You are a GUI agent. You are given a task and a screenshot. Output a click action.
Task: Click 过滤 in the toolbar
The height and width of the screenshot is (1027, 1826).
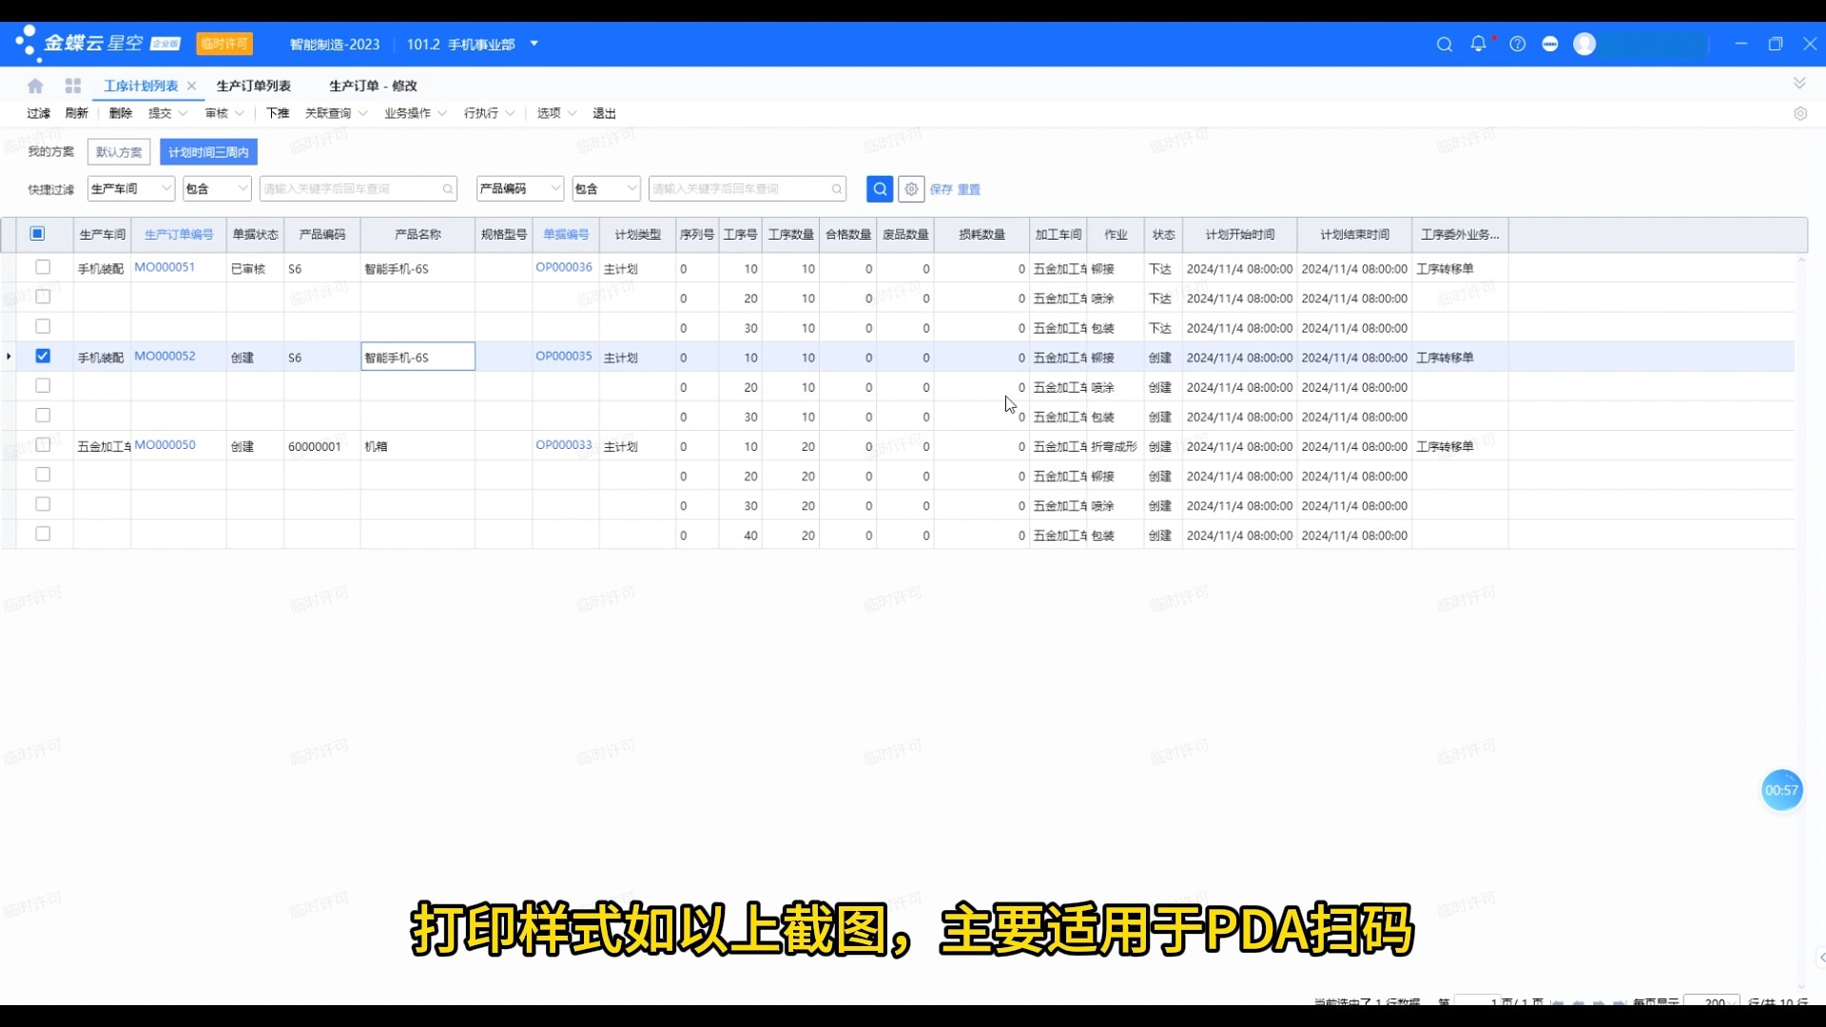pyautogui.click(x=38, y=113)
